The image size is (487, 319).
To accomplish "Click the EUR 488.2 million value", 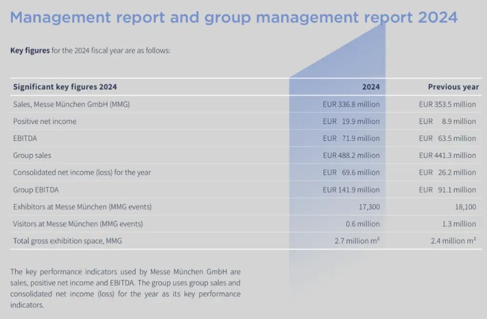I will [x=351, y=155].
